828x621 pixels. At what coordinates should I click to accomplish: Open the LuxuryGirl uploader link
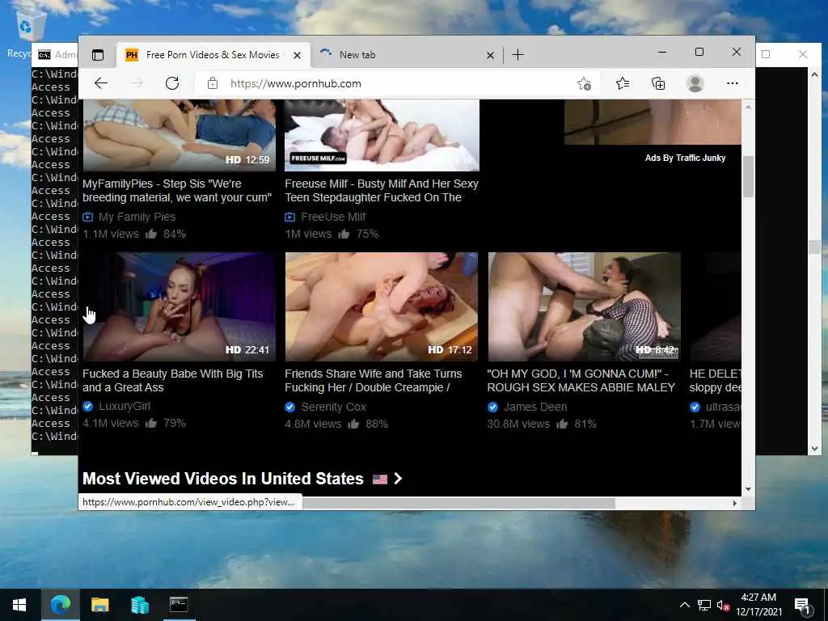click(x=125, y=406)
